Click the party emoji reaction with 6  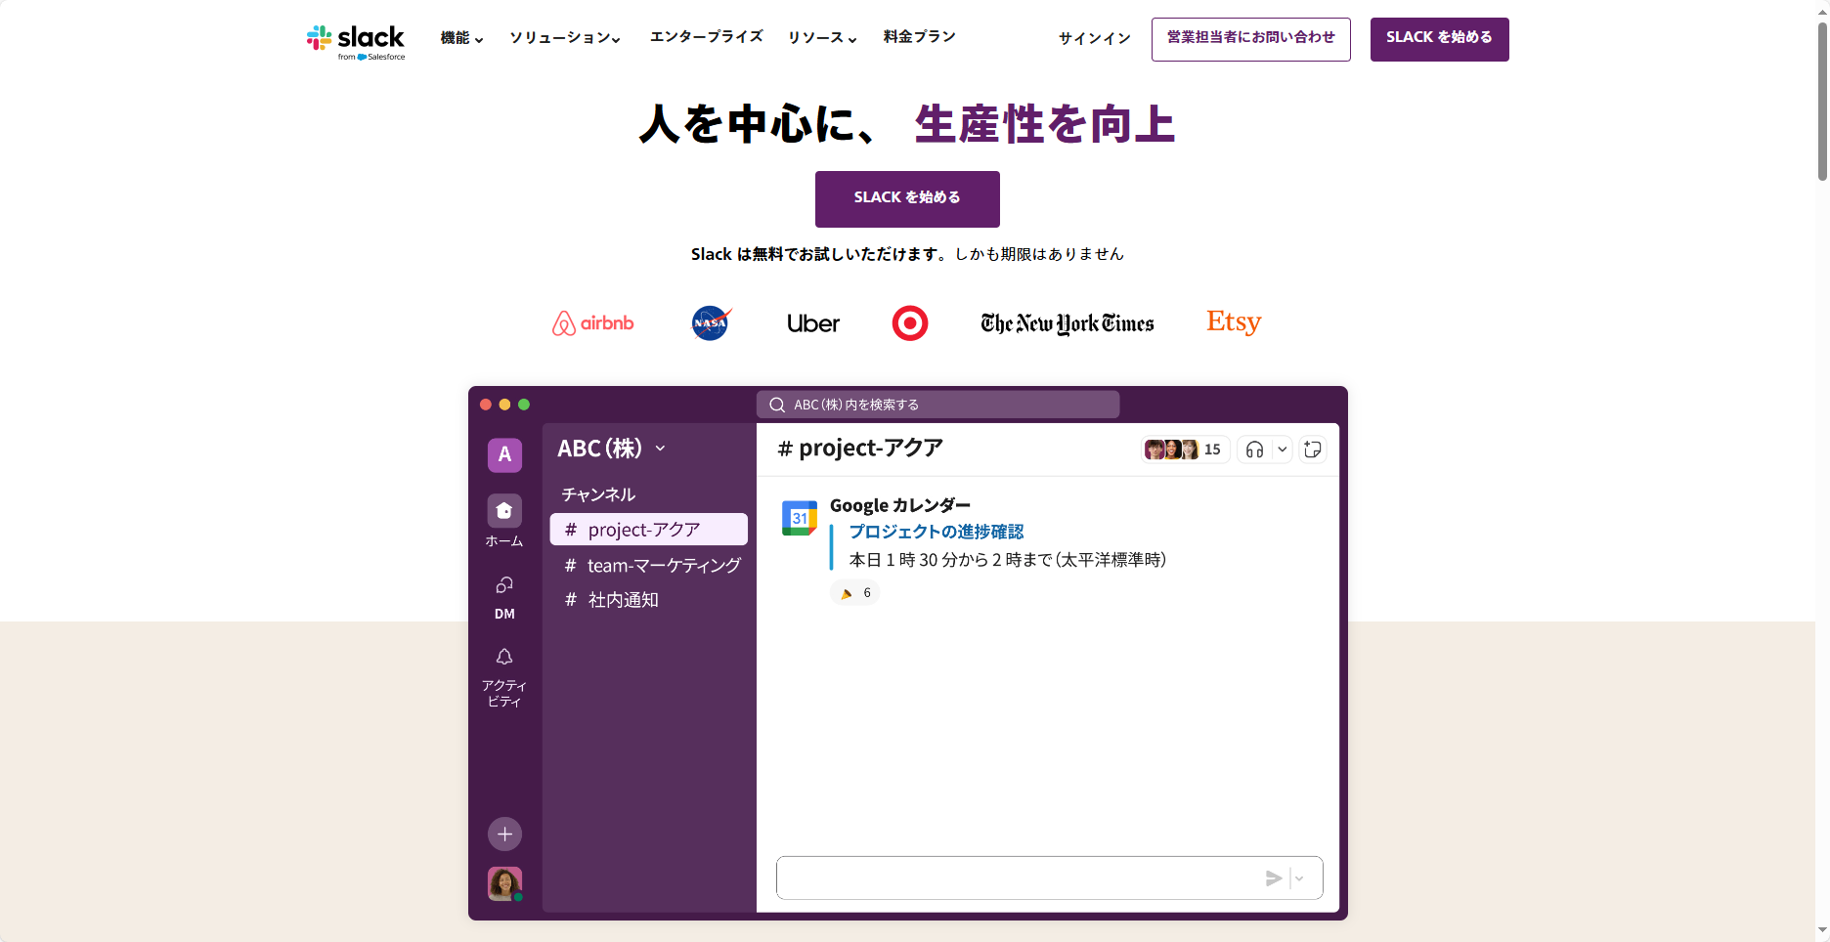(855, 593)
